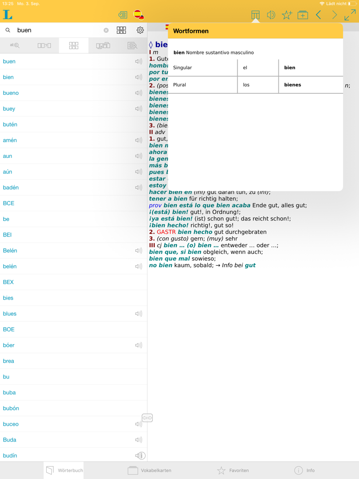Switch to Info tab
Screen dimensions: 359x479
click(304, 470)
